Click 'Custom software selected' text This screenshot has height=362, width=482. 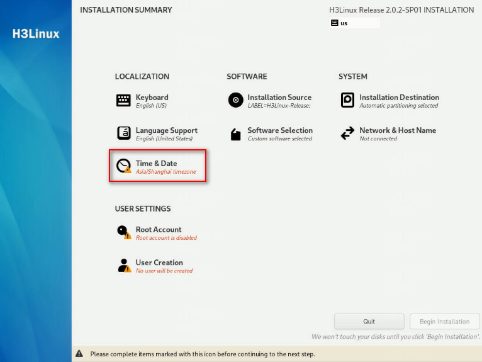(x=280, y=139)
